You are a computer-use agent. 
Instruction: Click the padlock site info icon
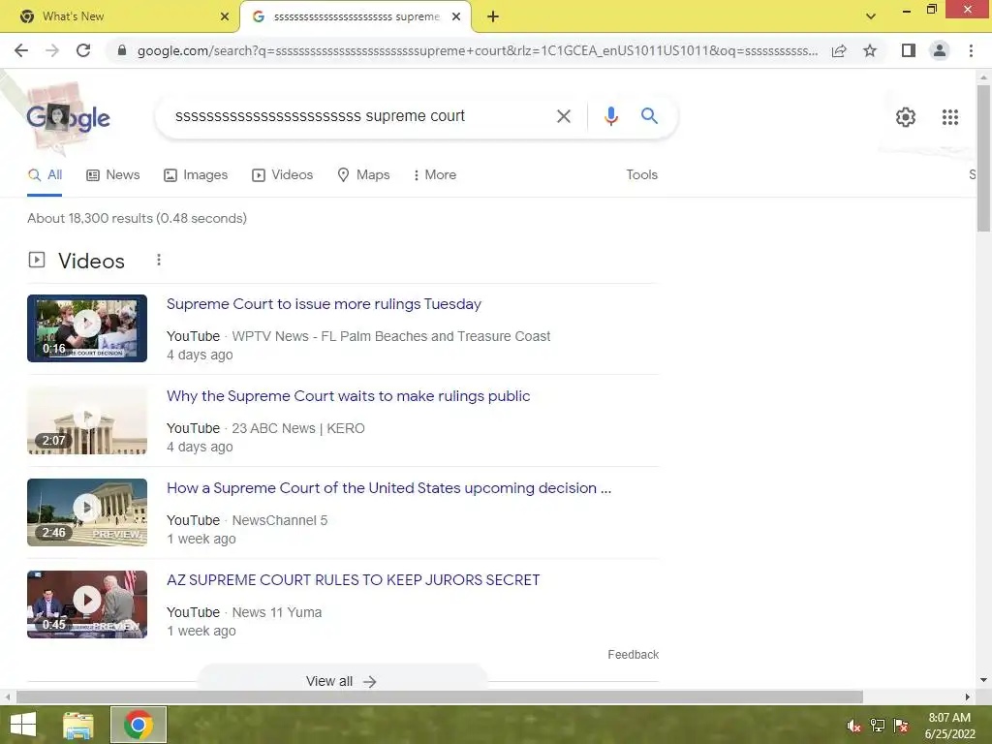[122, 50]
